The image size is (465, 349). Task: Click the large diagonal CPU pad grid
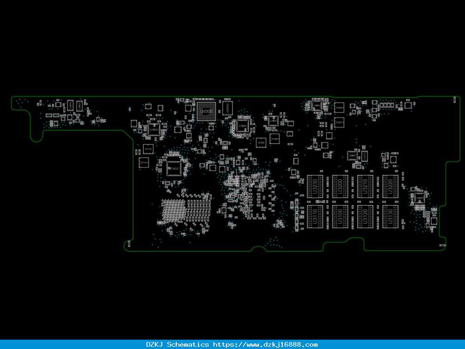click(174, 211)
